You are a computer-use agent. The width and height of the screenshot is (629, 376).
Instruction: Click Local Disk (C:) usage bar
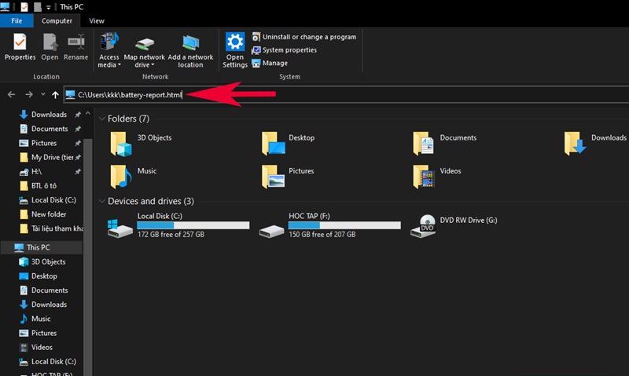[193, 226]
